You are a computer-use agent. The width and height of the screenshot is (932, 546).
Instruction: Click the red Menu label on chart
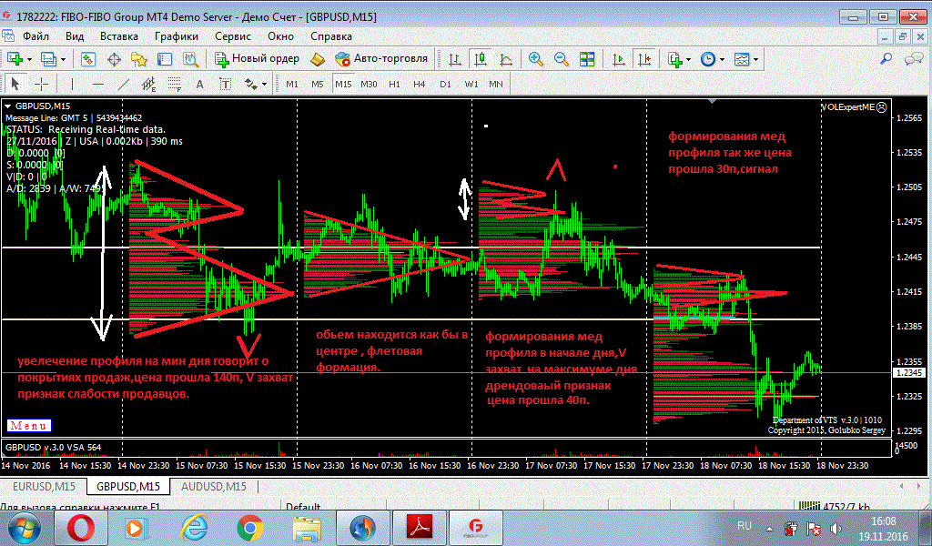tap(29, 425)
